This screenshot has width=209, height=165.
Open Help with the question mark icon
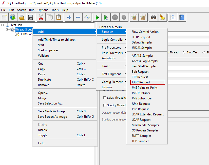pos(182,17)
